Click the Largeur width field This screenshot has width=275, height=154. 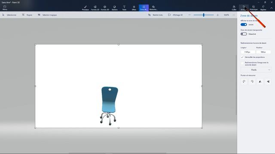tap(247, 52)
